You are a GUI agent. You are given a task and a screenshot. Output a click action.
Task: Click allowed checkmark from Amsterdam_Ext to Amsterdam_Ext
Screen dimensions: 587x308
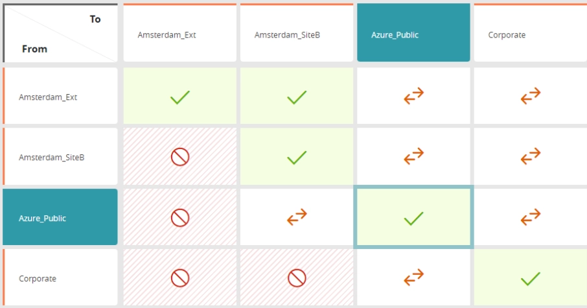point(180,97)
